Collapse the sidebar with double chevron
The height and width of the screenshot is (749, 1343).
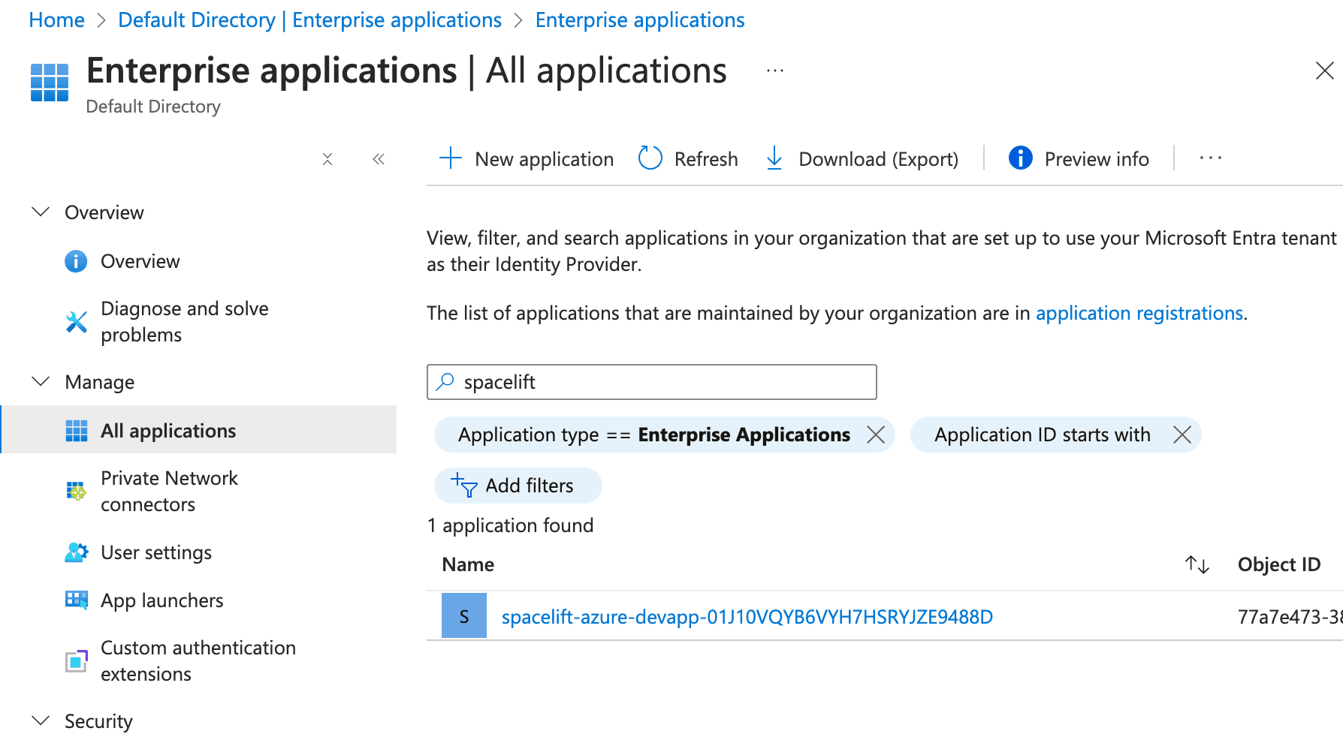pos(379,159)
